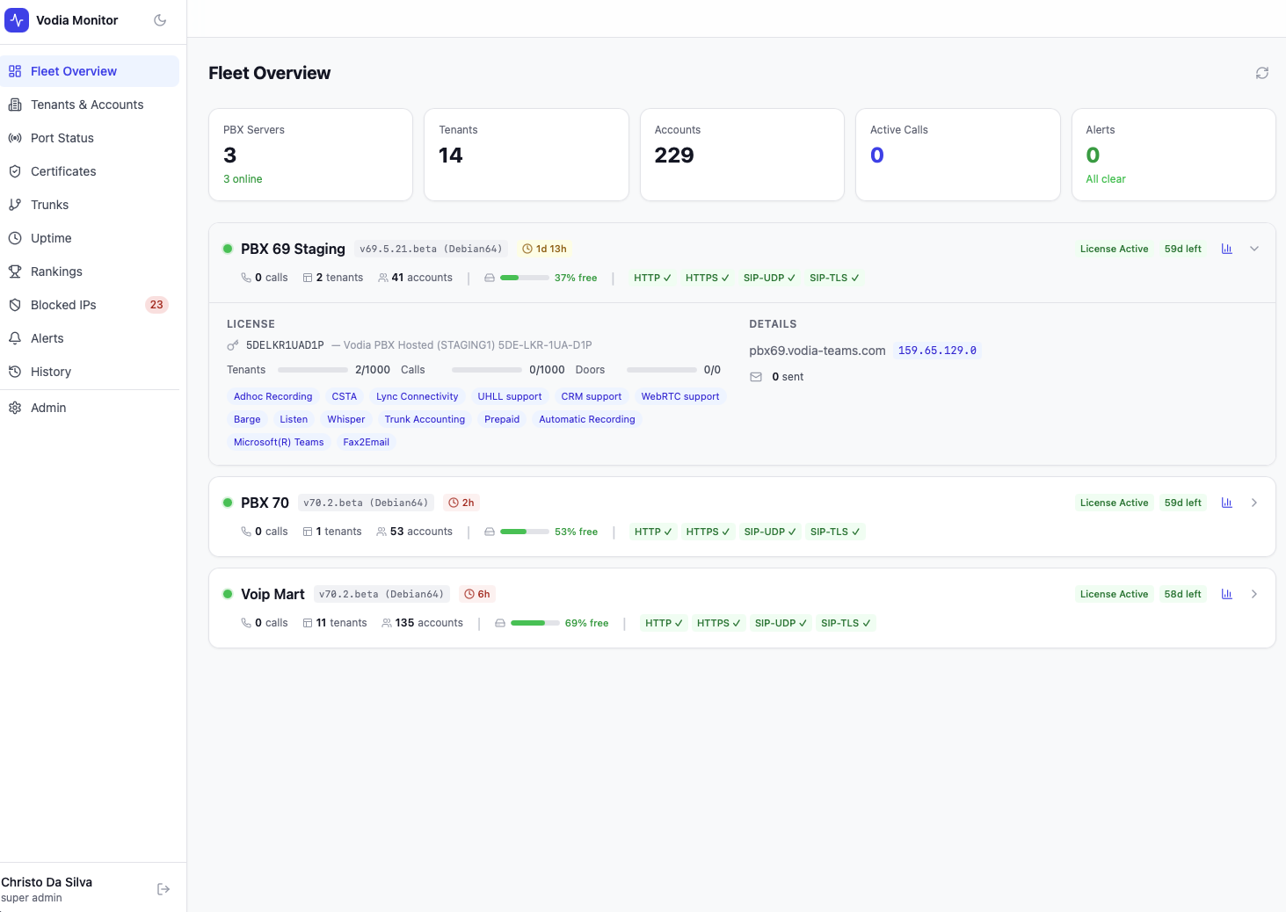The width and height of the screenshot is (1286, 912).
Task: Open Tenants & Accounts in the sidebar
Action: pos(86,105)
